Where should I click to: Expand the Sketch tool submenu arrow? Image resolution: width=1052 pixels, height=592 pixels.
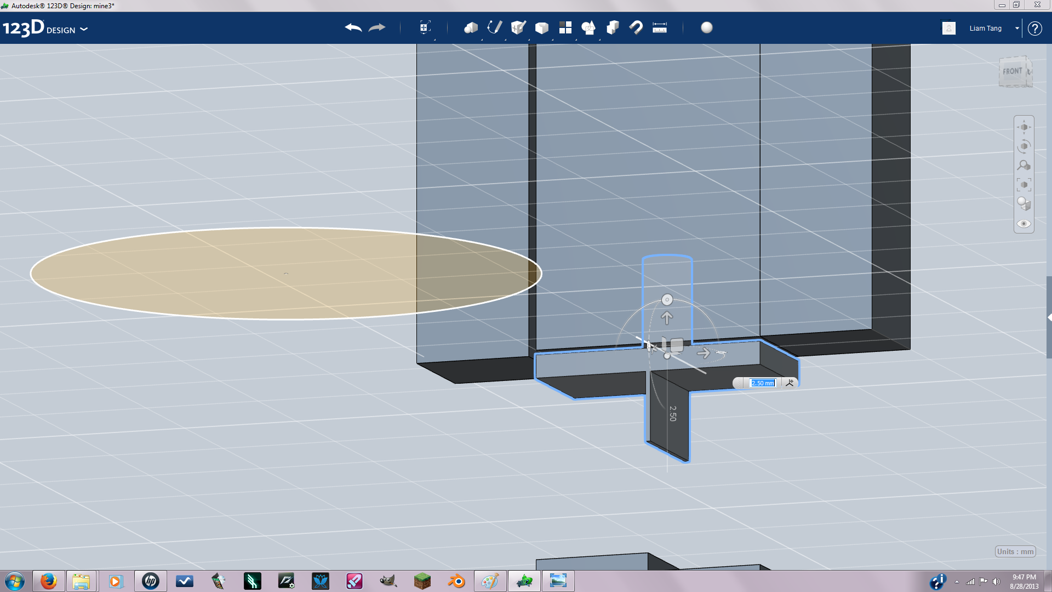[x=505, y=39]
